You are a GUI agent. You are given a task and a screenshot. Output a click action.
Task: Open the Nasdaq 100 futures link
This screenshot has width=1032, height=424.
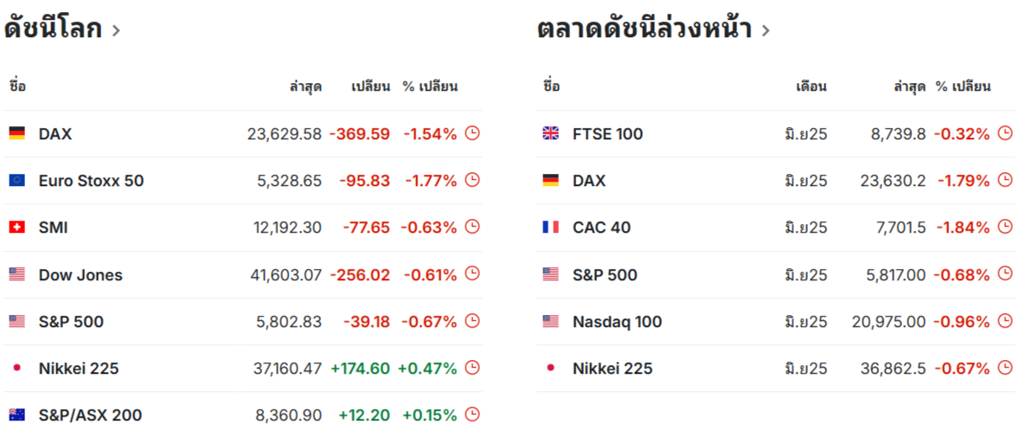pyautogui.click(x=618, y=321)
